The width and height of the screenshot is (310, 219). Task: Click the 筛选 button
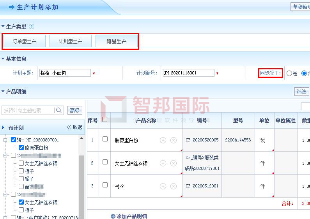tap(301, 92)
